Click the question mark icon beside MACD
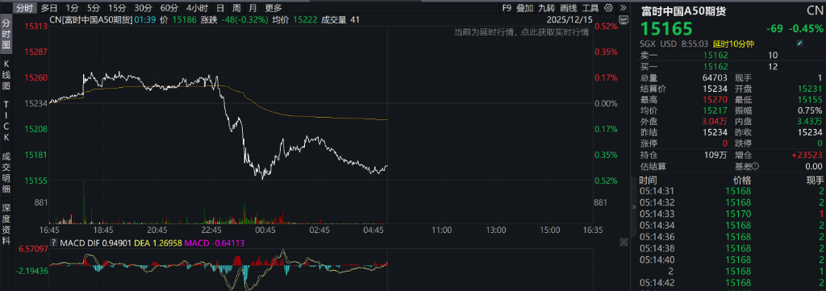 [53, 243]
